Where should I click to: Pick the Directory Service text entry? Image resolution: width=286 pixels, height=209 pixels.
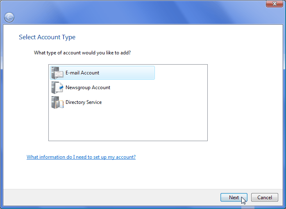84,102
